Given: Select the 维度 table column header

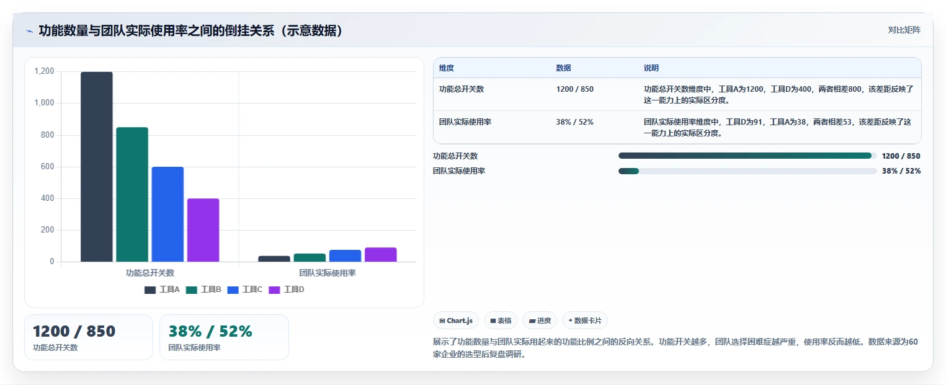Looking at the screenshot, I should click(x=447, y=68).
